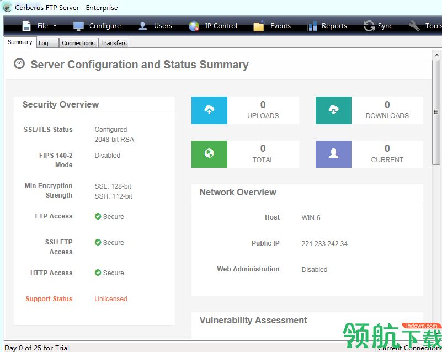Click the FIPS 140-2 Mode Disabled value
Image resolution: width=442 pixels, height=352 pixels.
108,156
